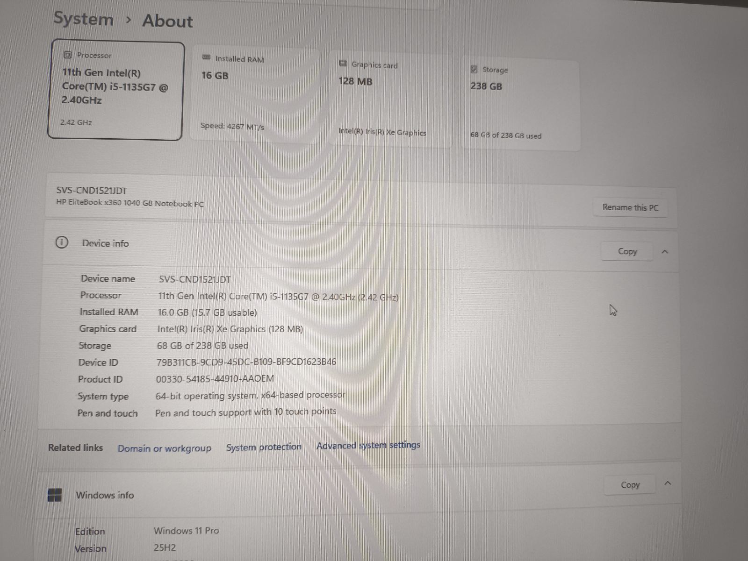Click the 'Pen and touch' row label

pos(108,413)
